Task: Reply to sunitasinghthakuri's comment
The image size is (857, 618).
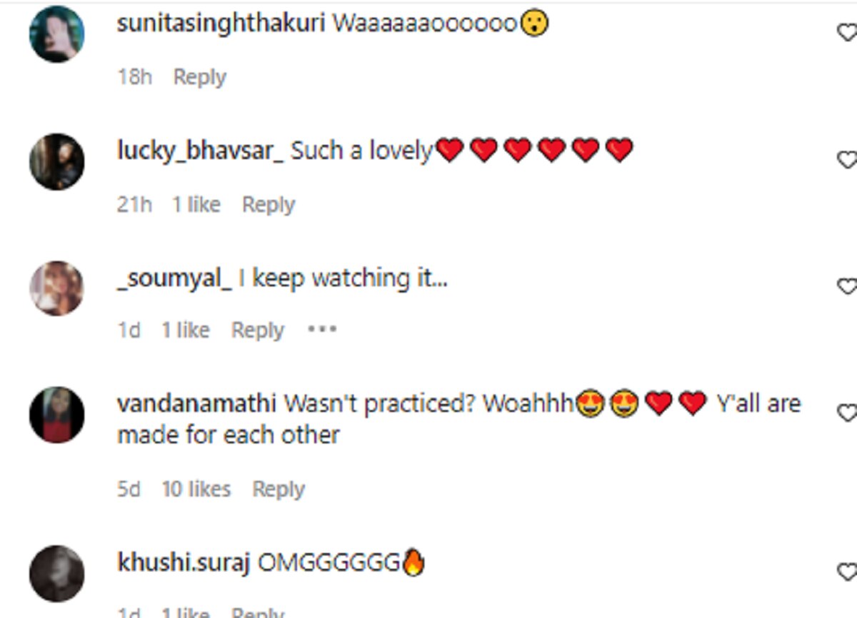Action: [x=200, y=77]
